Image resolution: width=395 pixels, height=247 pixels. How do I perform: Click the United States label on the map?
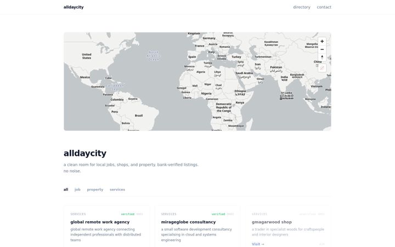click(x=87, y=56)
